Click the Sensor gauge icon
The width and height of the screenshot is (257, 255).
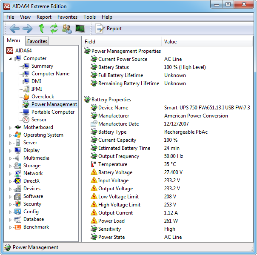click(26, 120)
